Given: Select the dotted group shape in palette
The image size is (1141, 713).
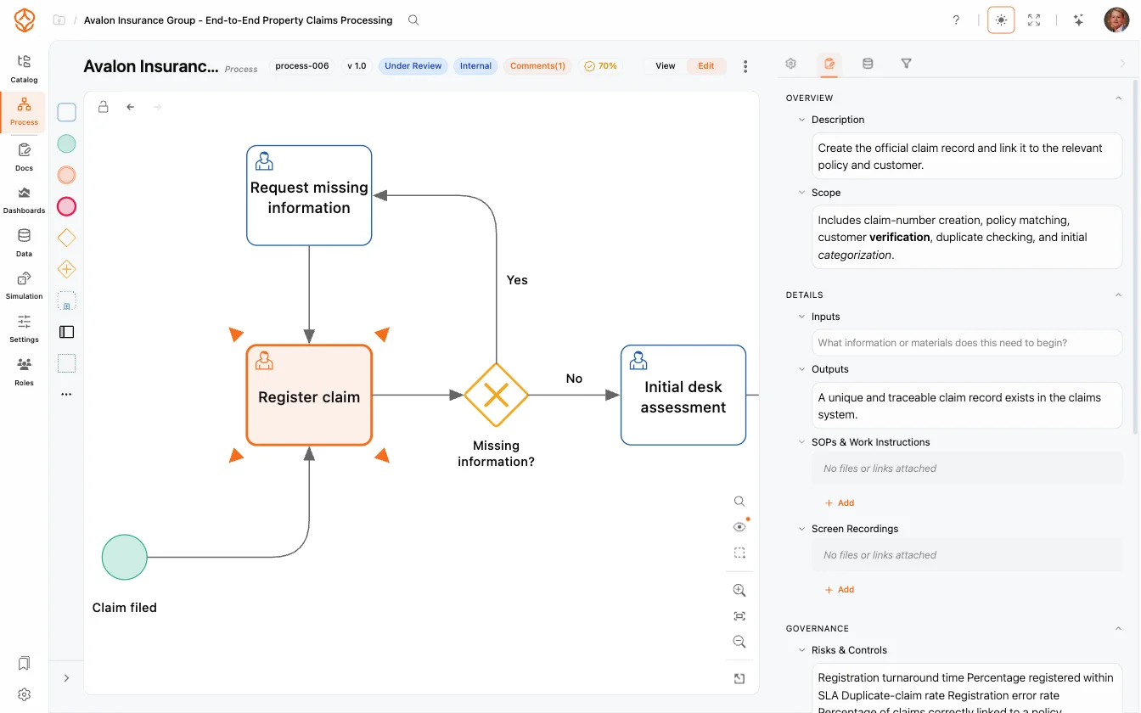Looking at the screenshot, I should click(x=66, y=363).
